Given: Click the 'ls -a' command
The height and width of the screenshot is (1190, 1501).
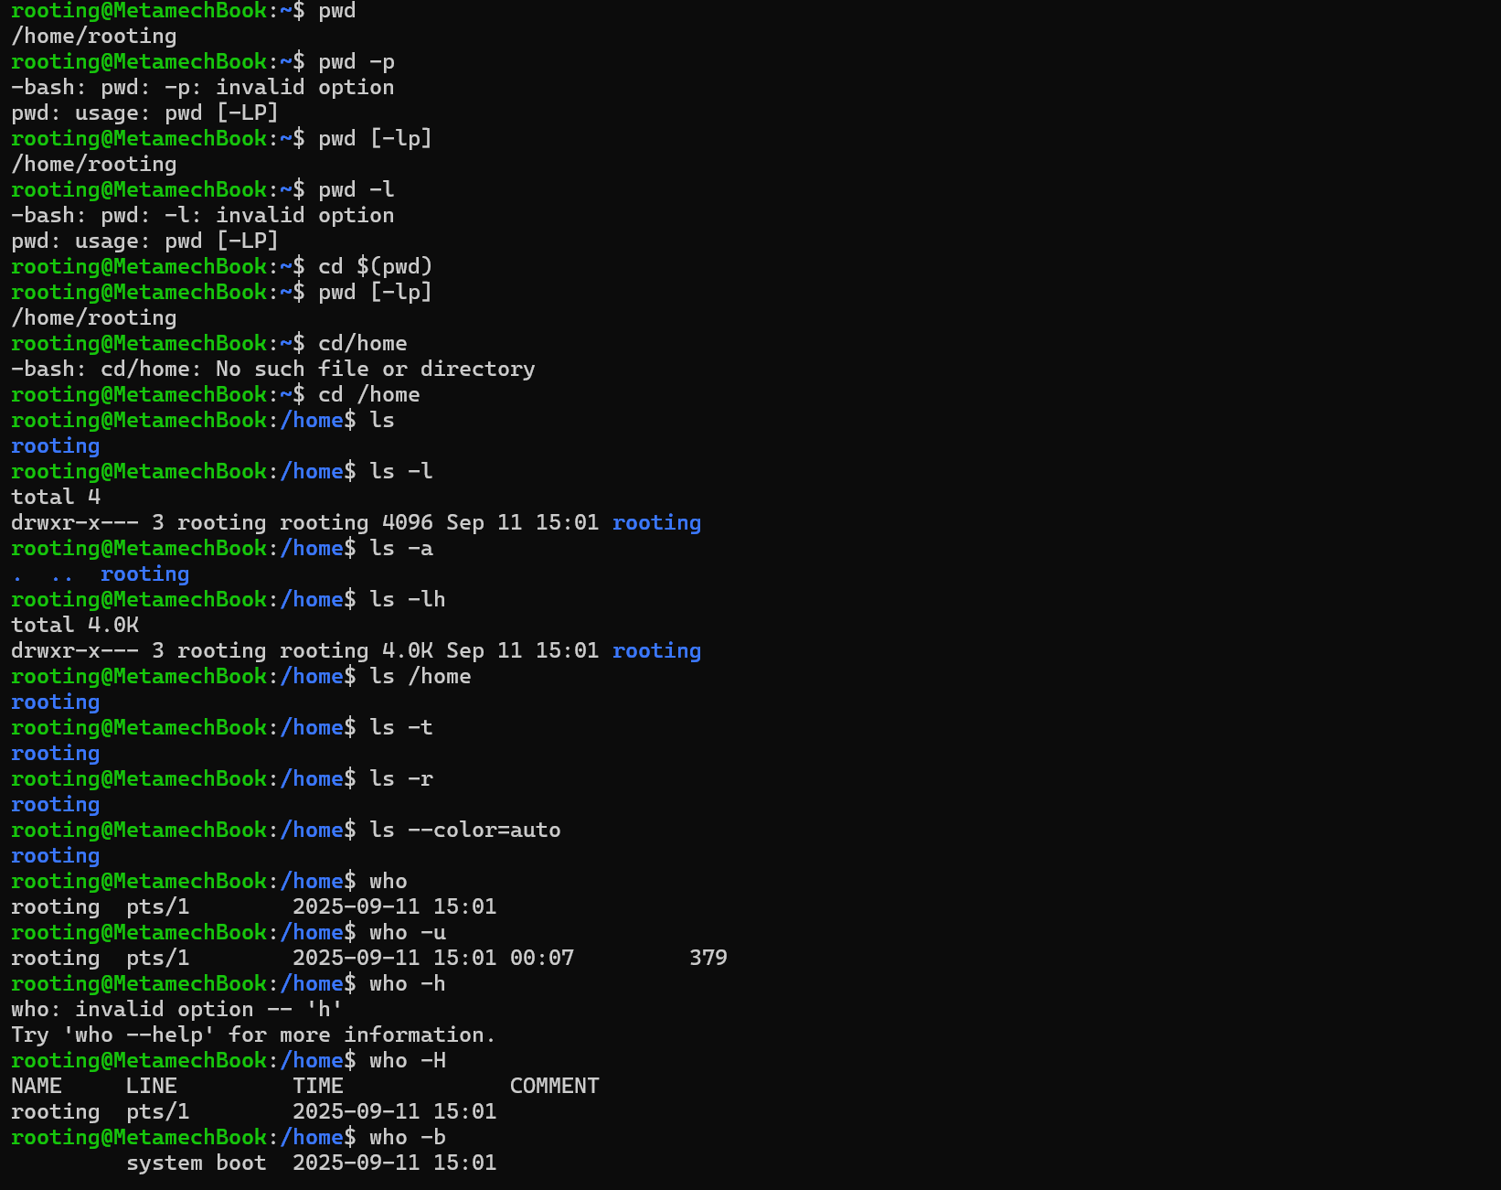Looking at the screenshot, I should (x=401, y=548).
